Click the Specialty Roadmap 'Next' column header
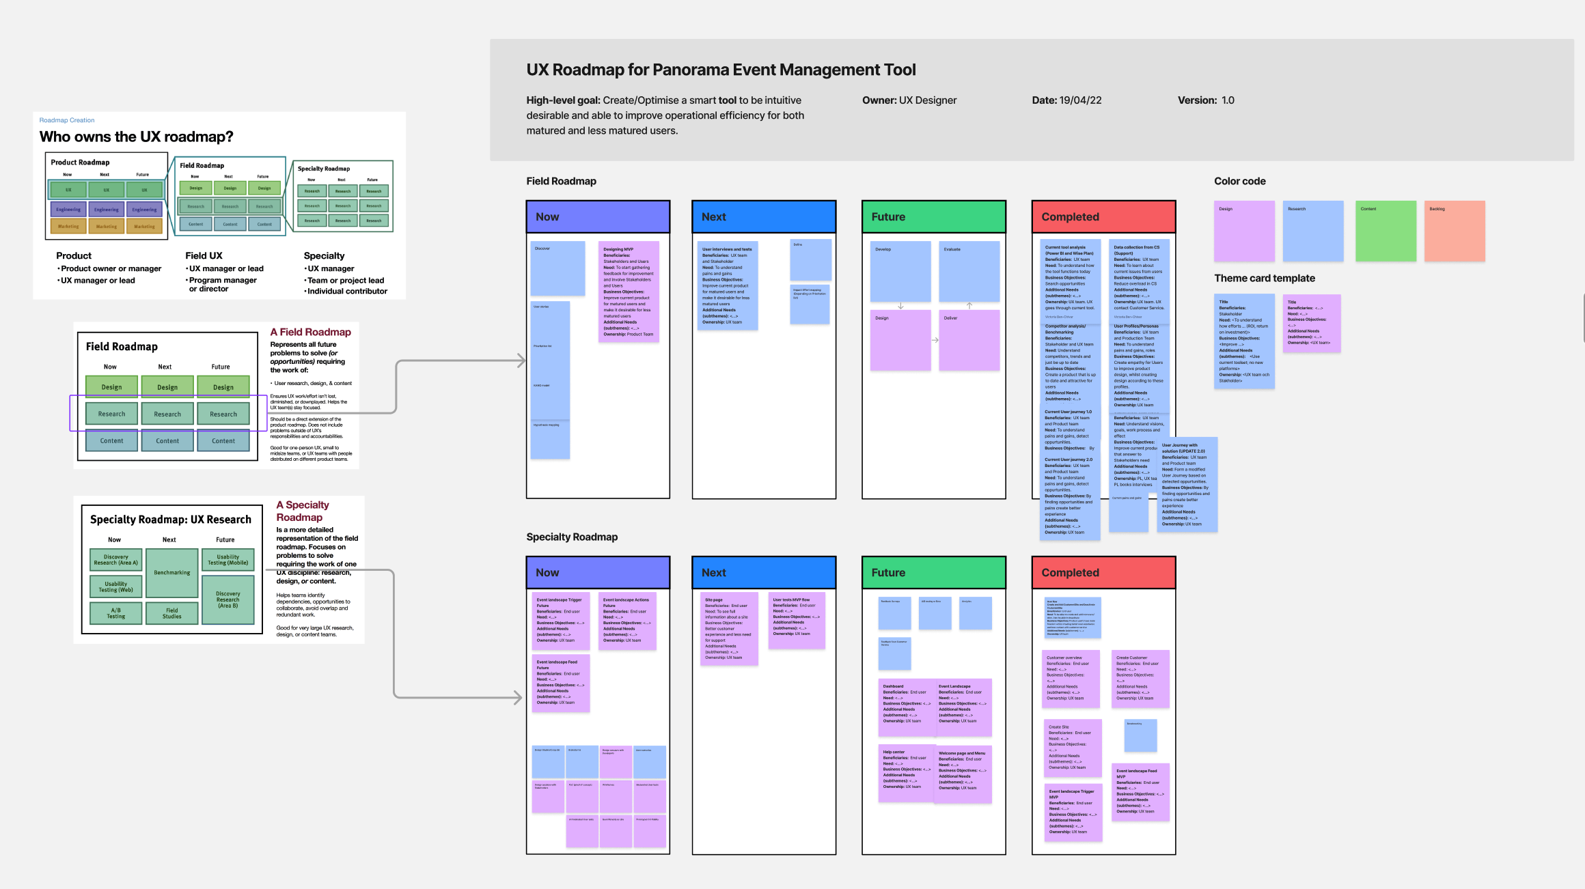Screen dimensions: 1585x889 764,572
